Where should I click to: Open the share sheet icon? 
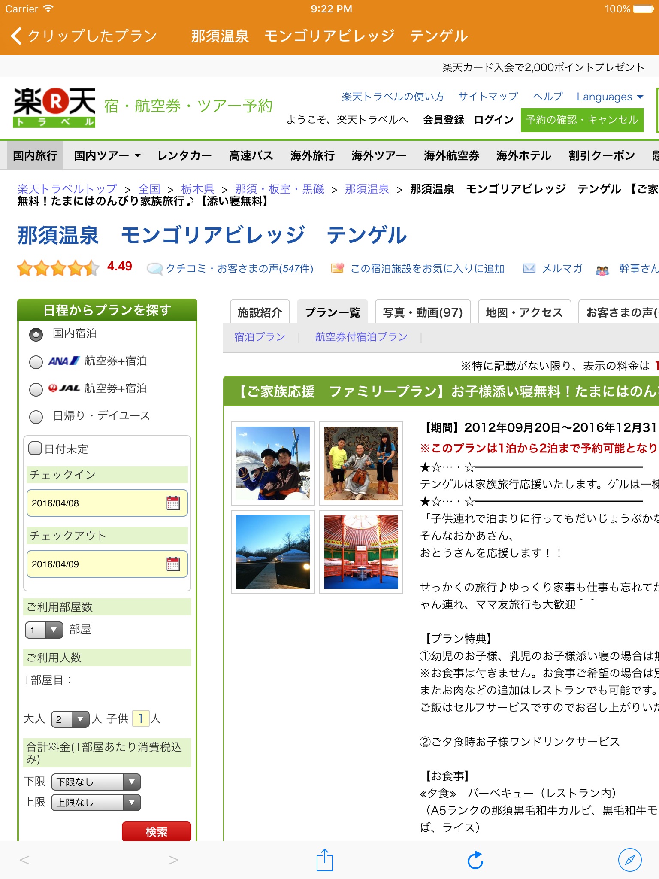(x=325, y=860)
